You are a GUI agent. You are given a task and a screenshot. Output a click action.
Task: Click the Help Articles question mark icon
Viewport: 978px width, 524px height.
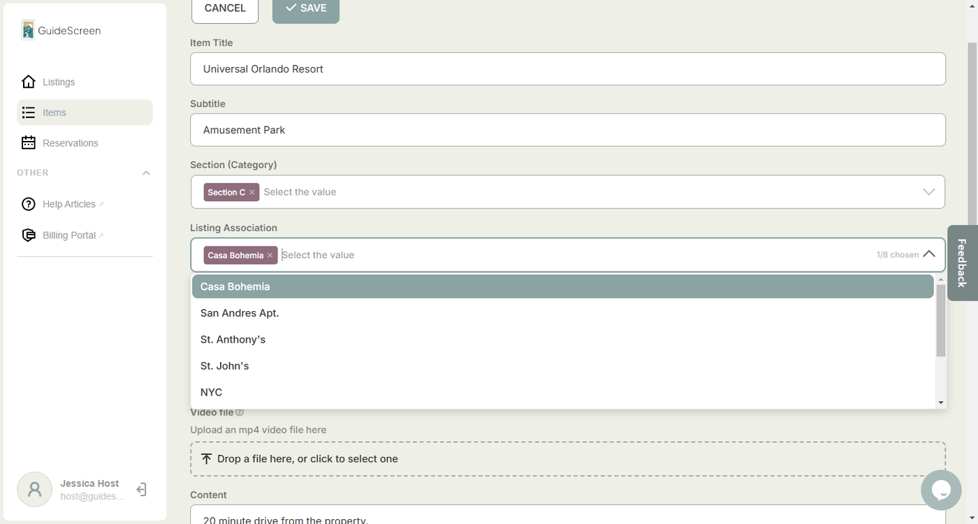point(29,204)
